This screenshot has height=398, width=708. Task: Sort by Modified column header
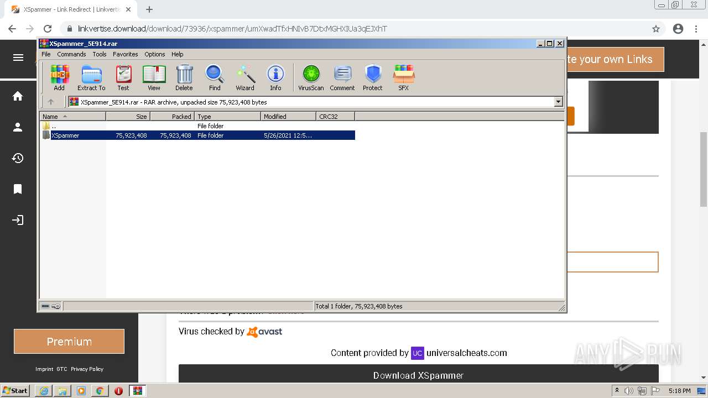coord(289,116)
